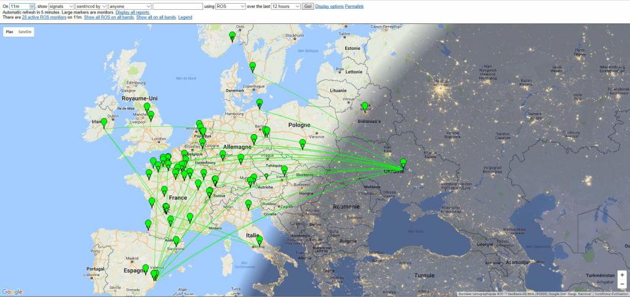
Task: Click the empty callsign input field
Action: tap(178, 6)
